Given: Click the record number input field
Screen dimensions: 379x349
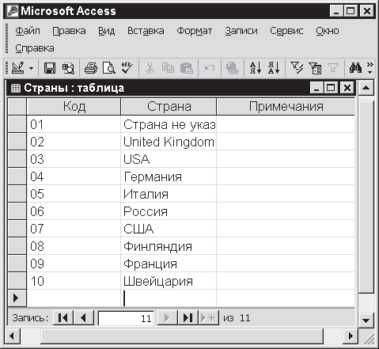Looking at the screenshot, I should pos(126,318).
